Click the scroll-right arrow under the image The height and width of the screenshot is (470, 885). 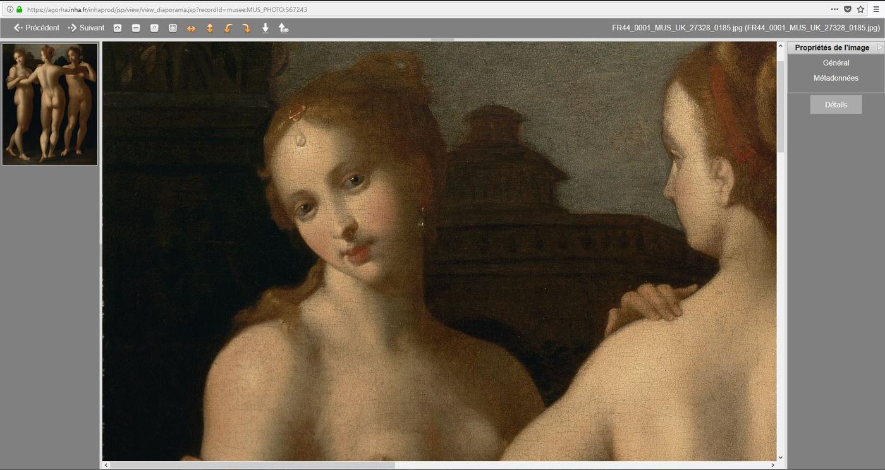[772, 465]
